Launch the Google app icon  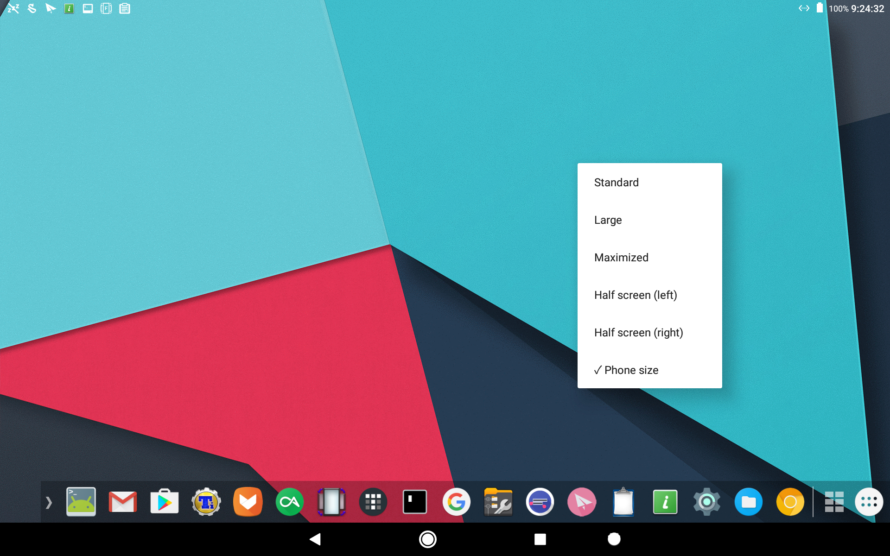456,502
